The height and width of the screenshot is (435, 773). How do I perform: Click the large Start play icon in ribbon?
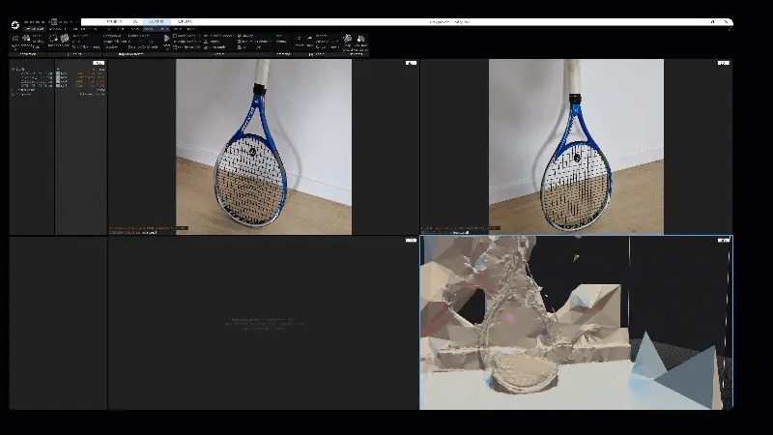166,41
